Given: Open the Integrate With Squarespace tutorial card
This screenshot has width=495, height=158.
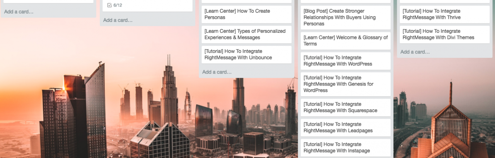Looking at the screenshot, I should [345, 107].
